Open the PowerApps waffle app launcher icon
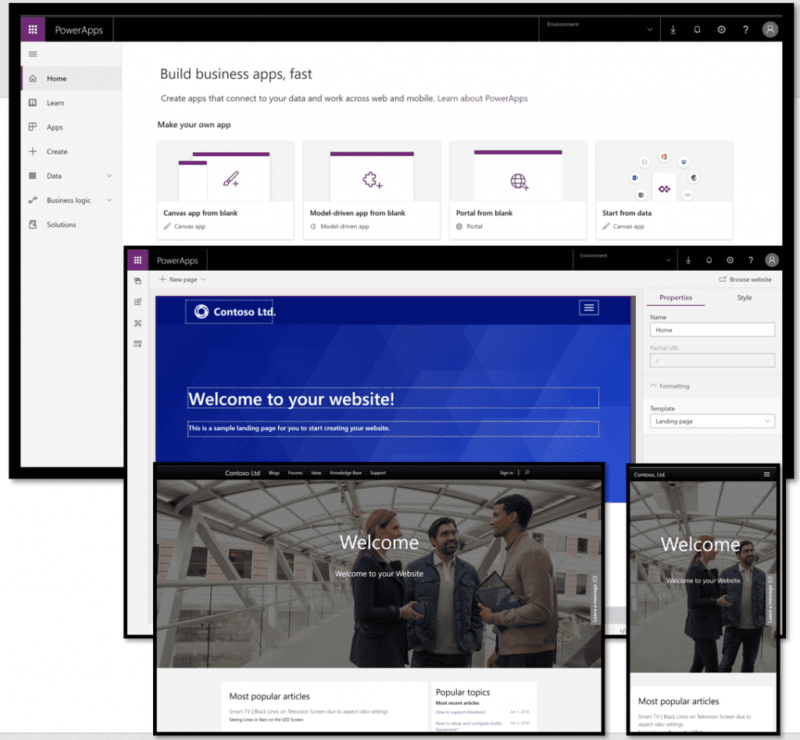The image size is (800, 740). click(x=32, y=29)
